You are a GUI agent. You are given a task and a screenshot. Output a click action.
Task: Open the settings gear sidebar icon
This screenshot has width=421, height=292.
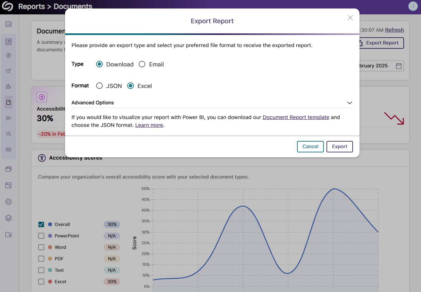(9, 202)
